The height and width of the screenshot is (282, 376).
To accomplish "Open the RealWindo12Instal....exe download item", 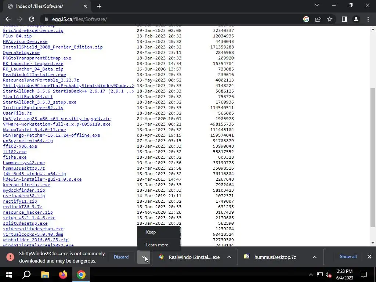I will coord(189,257).
